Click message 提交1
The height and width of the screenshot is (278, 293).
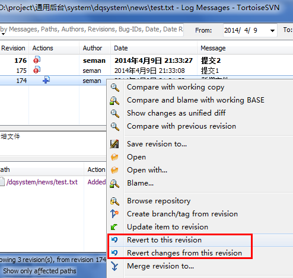[210, 71]
